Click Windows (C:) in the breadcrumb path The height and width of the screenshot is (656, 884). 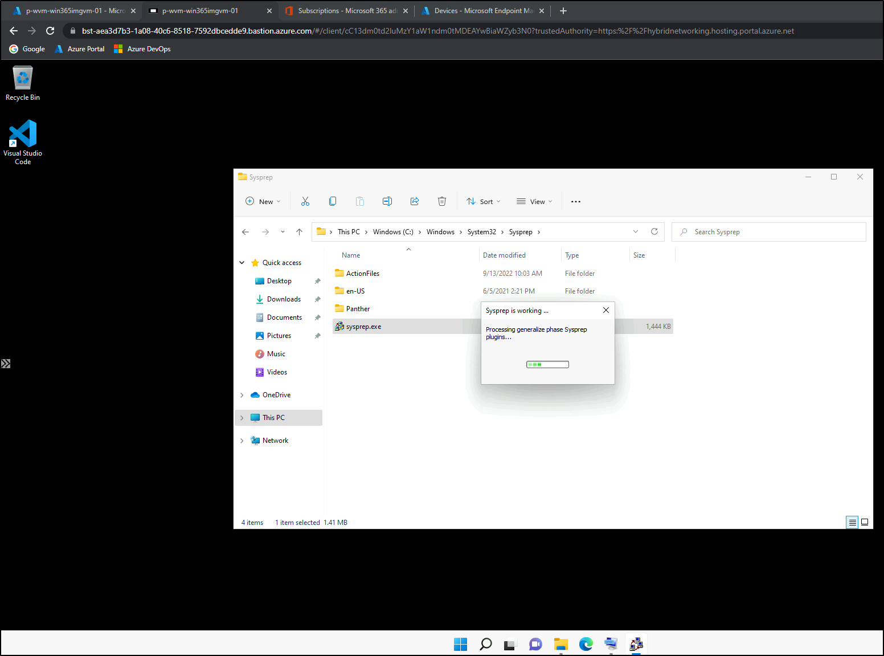[393, 232]
